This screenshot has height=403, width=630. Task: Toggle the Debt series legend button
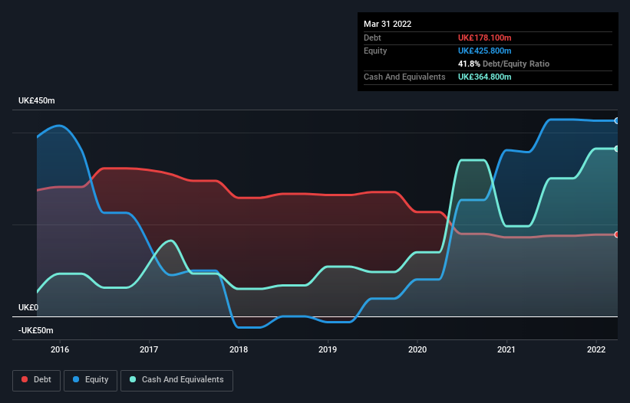click(36, 380)
